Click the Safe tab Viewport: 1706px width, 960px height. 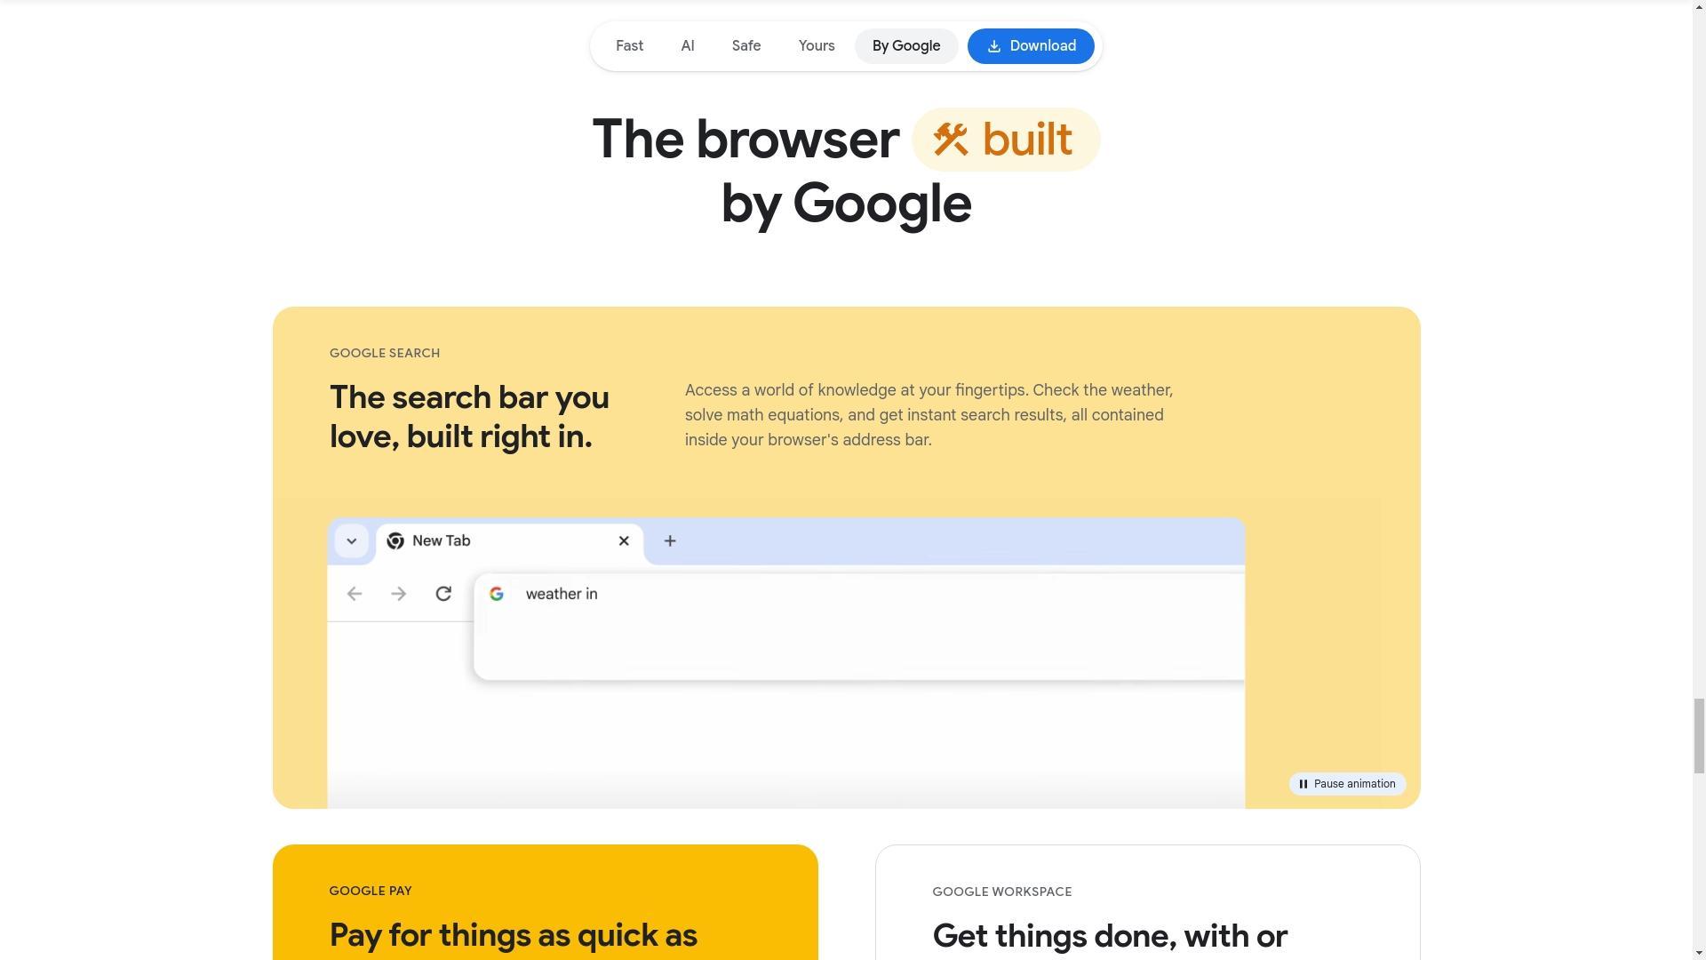coord(745,45)
